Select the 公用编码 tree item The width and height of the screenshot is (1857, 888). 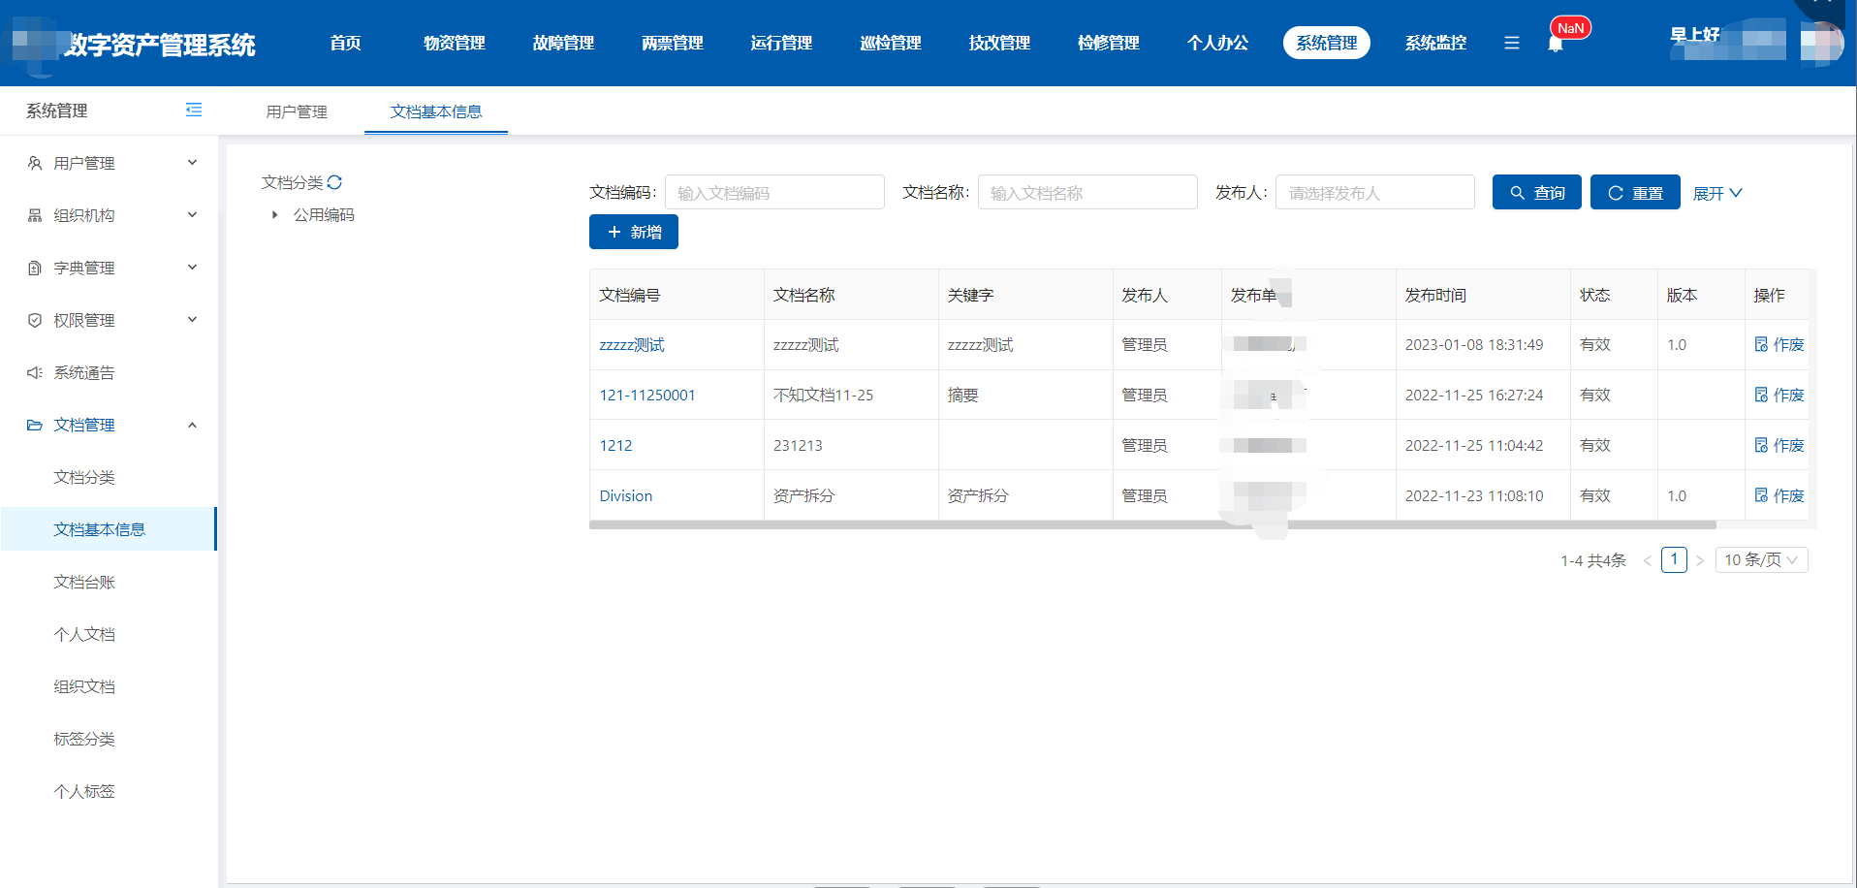324,214
